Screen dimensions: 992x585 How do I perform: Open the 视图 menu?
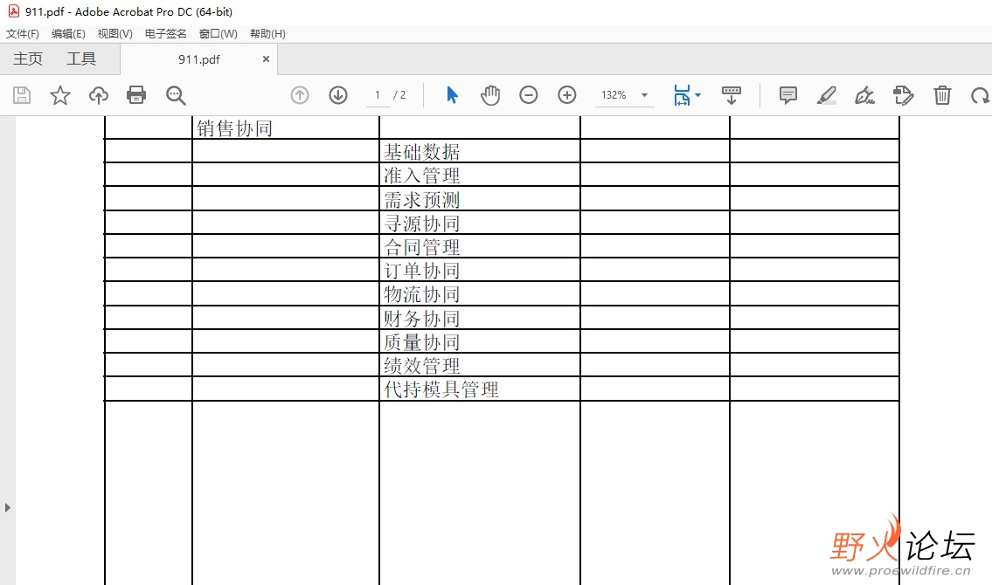click(114, 33)
